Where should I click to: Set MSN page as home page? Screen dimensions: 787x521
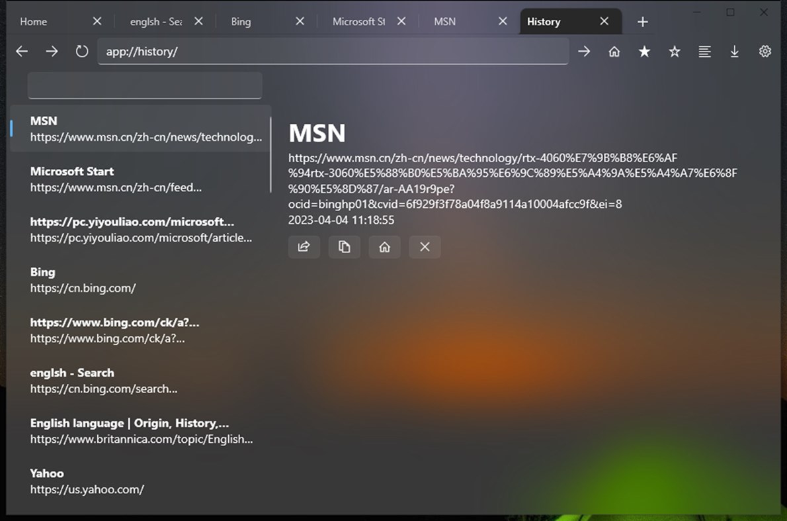tap(384, 246)
